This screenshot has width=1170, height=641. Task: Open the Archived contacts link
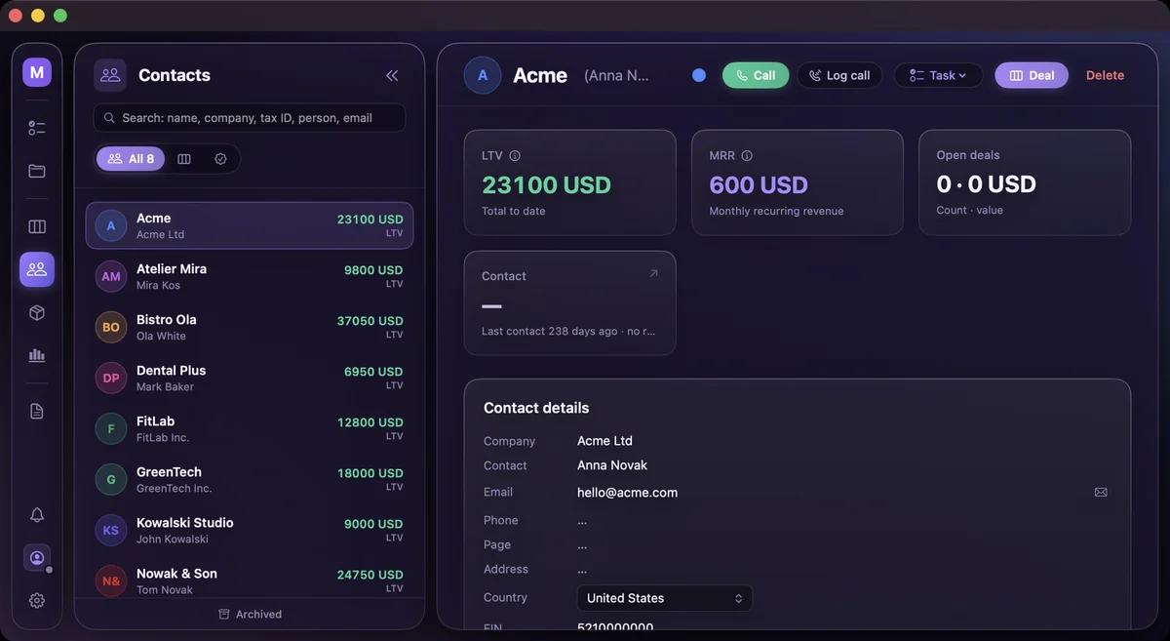(250, 615)
